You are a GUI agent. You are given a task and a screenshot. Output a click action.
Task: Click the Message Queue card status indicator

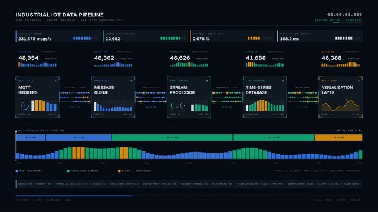click(132, 81)
